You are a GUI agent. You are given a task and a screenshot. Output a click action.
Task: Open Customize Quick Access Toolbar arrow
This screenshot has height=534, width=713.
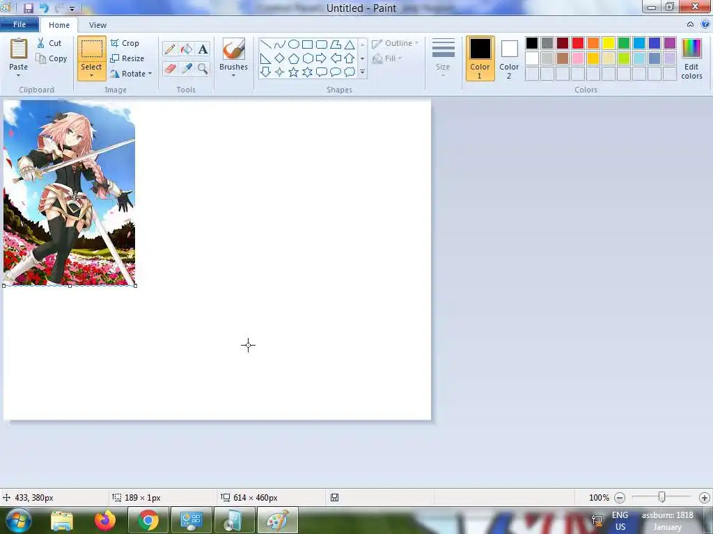click(72, 8)
